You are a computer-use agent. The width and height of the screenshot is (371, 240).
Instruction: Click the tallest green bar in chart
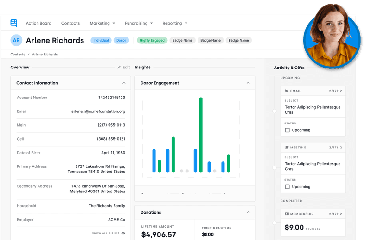click(x=201, y=135)
